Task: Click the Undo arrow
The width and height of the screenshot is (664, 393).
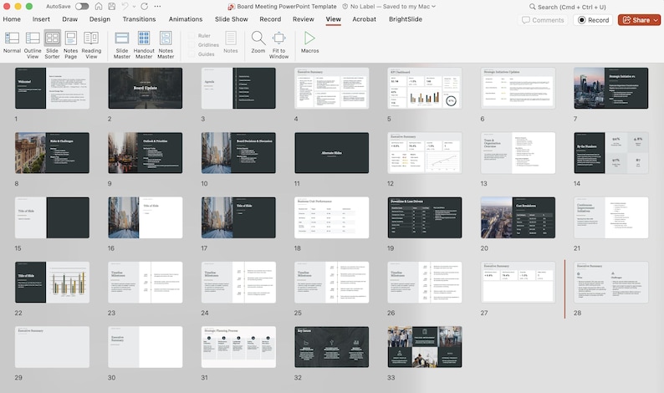Action: point(125,7)
